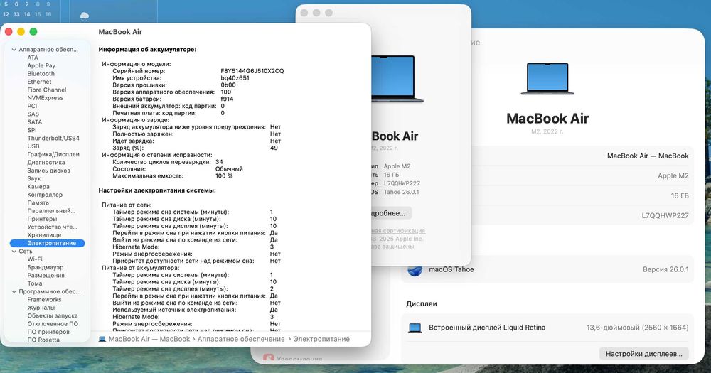Click the weather cloud icon in the widget
The image size is (711, 373).
[85, 17]
